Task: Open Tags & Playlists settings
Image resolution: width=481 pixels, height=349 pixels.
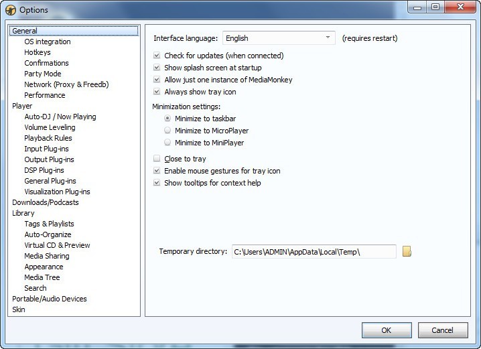Action: click(x=49, y=224)
